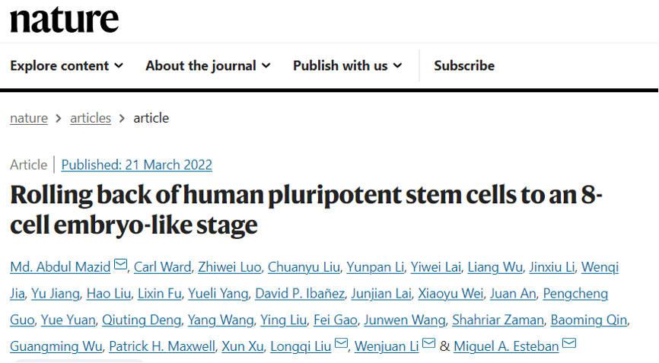This screenshot has height=363, width=659.
Task: Open author Patrick H. Maxwell
Action: (x=161, y=346)
